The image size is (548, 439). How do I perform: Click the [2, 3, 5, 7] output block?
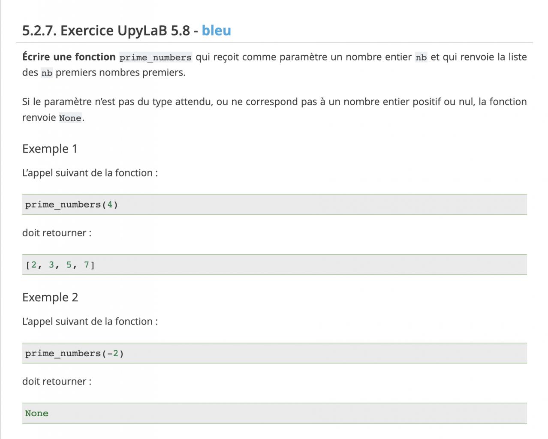pyautogui.click(x=274, y=265)
